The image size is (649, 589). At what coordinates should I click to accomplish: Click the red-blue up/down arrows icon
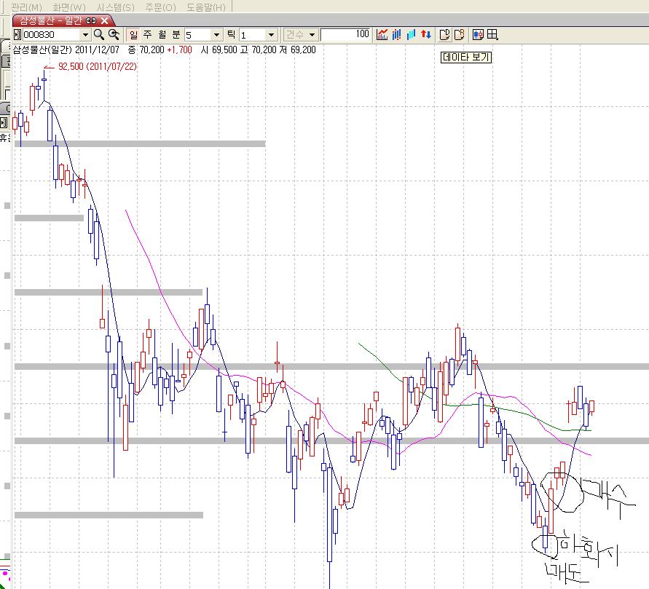426,34
